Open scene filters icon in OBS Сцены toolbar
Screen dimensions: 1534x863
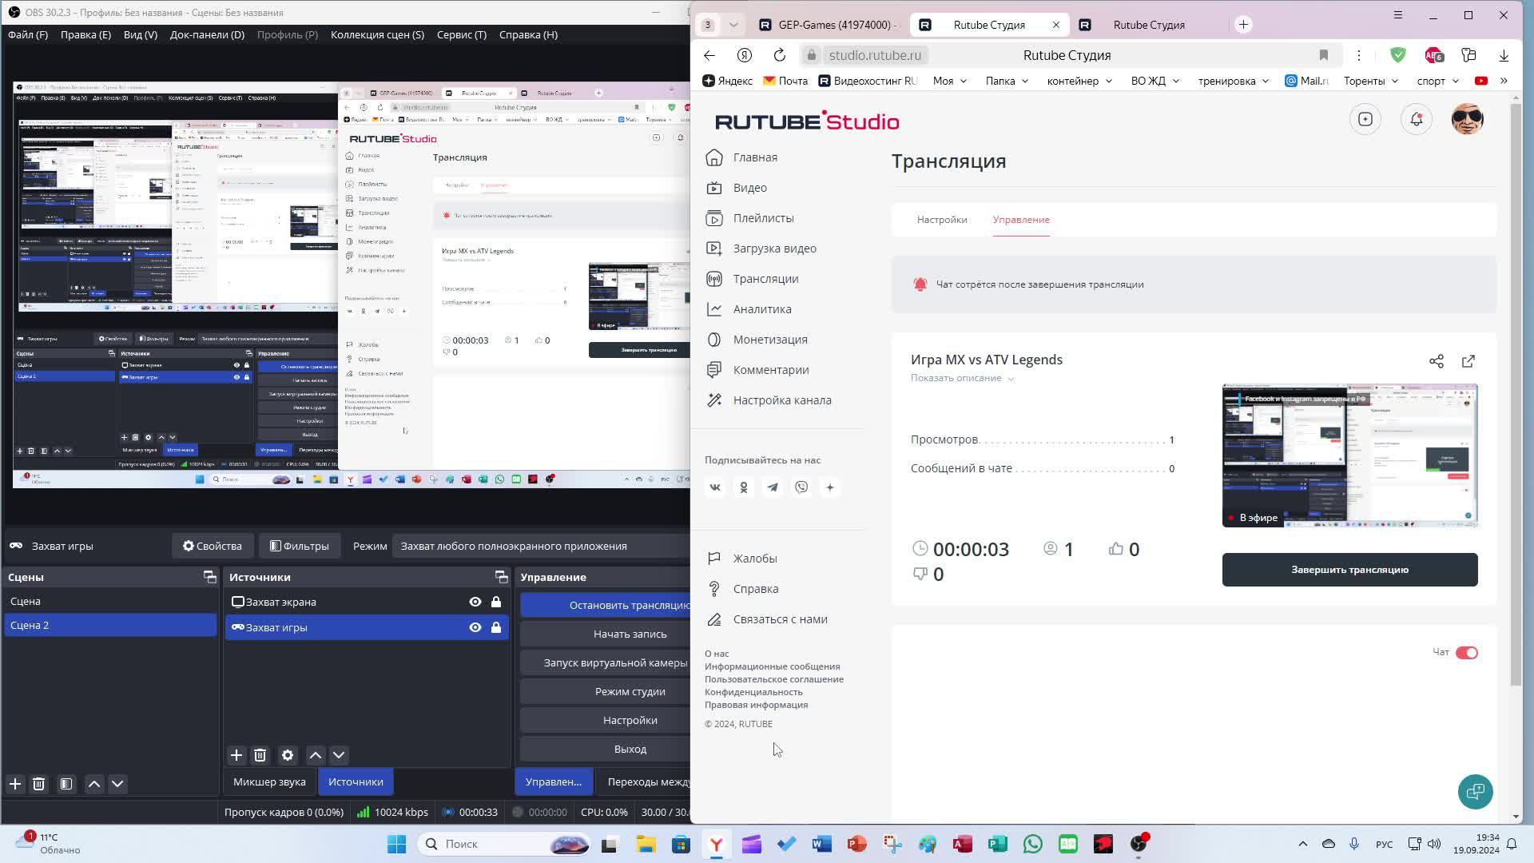pos(66,784)
